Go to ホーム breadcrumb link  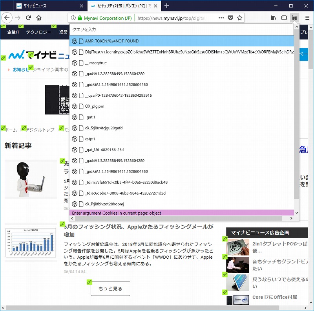(11, 130)
